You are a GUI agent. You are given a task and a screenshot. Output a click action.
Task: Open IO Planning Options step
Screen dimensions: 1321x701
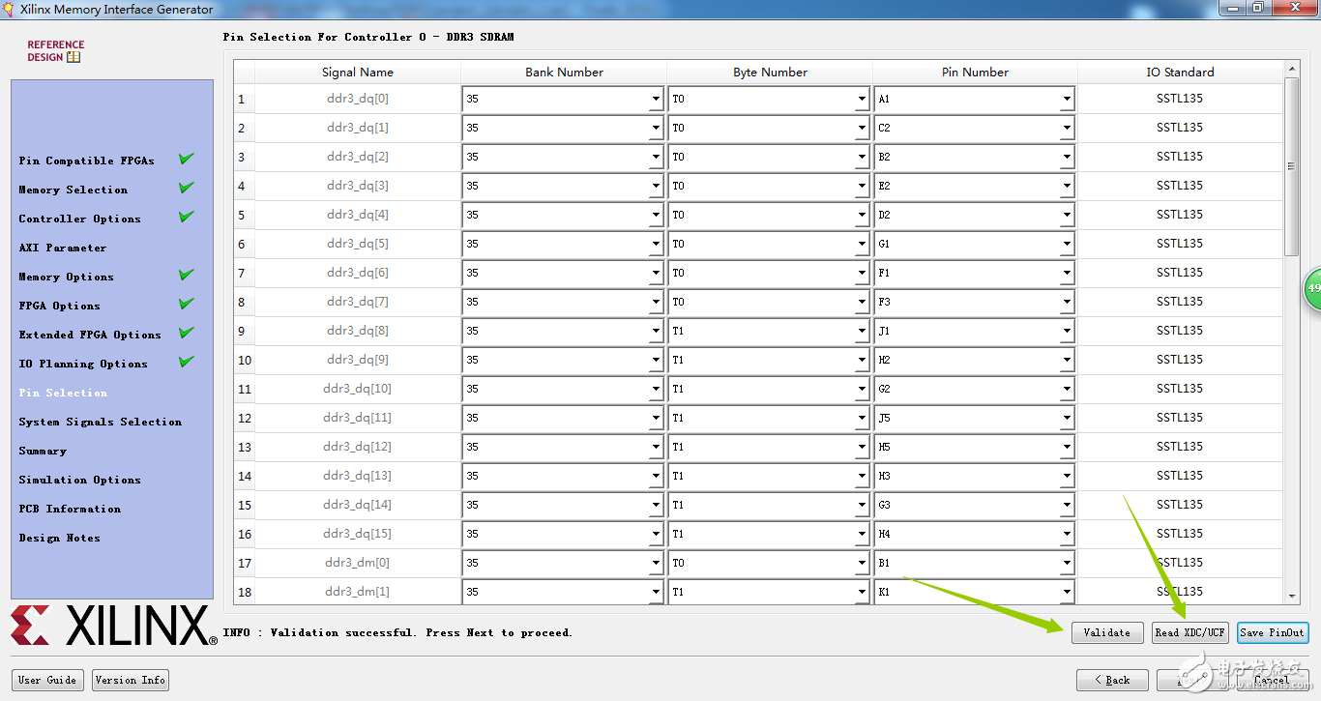tap(83, 364)
